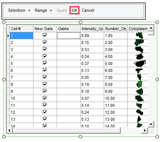The width and height of the screenshot is (160, 142).
Task: Uncheck New Gate for cell 13
Action: (45, 119)
